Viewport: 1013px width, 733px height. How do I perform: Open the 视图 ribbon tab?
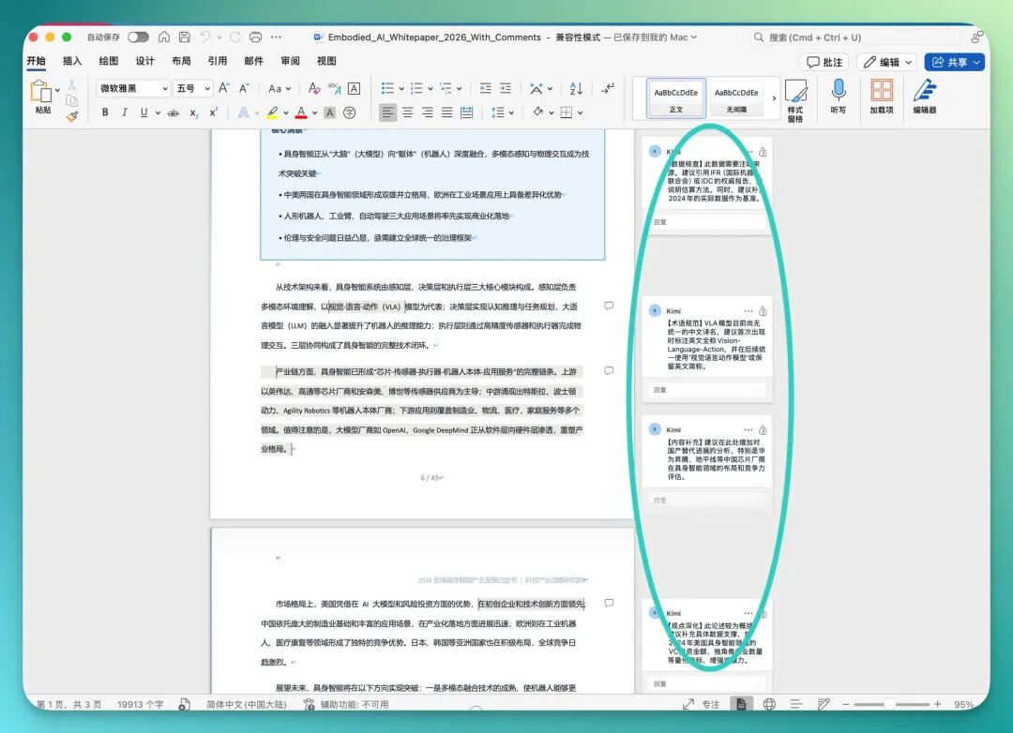pyautogui.click(x=326, y=61)
